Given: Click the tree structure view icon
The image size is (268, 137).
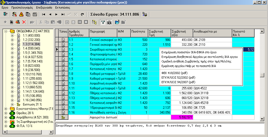Looking at the screenshot, I should (x=94, y=22).
